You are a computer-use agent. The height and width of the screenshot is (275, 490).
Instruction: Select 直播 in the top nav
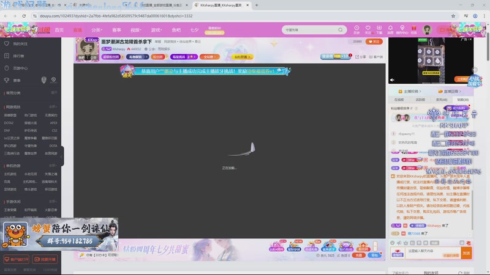78,30
